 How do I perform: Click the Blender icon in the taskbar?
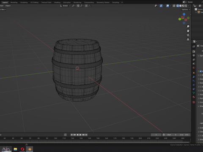click(30, 149)
